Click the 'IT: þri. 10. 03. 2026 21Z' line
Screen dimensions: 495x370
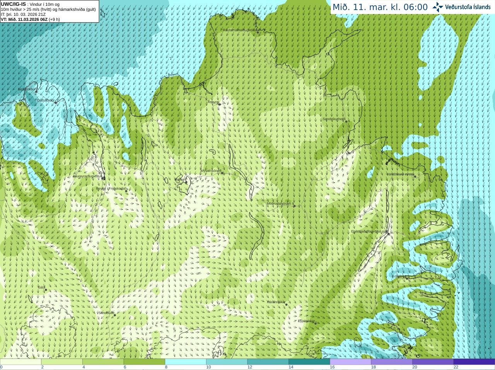[23, 14]
